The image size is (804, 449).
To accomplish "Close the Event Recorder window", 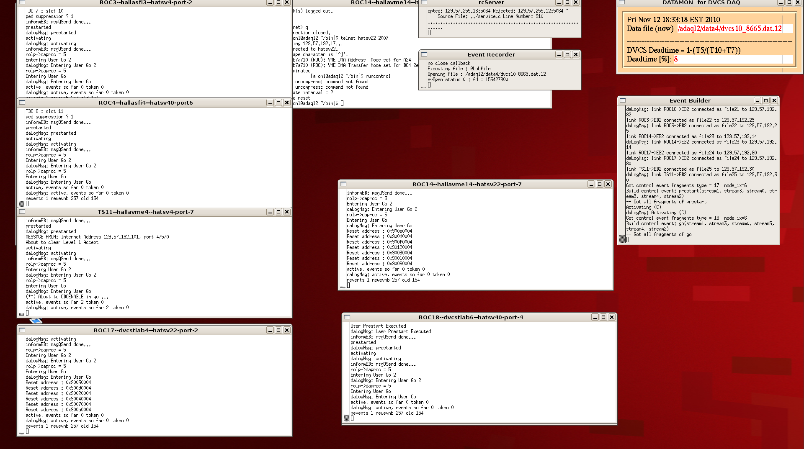I will [576, 54].
